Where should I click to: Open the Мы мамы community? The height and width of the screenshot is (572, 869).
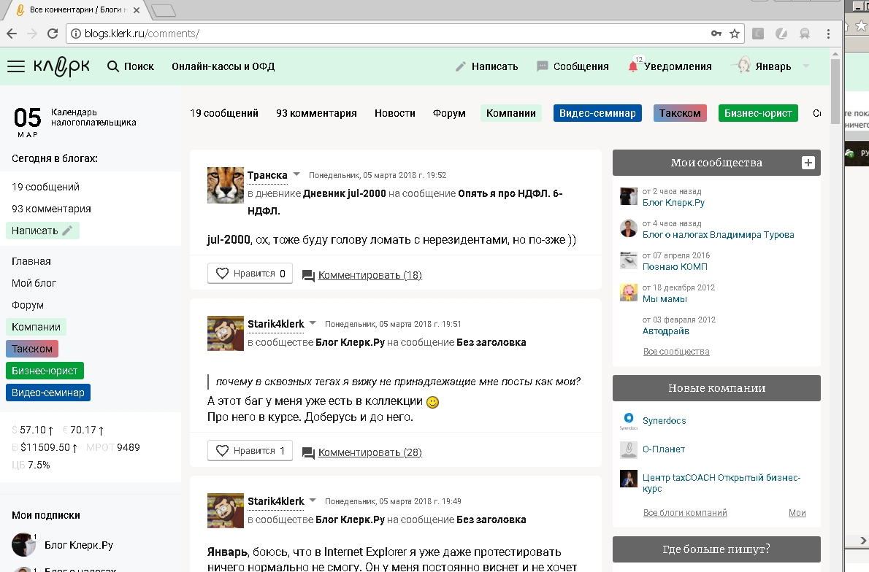tap(665, 299)
